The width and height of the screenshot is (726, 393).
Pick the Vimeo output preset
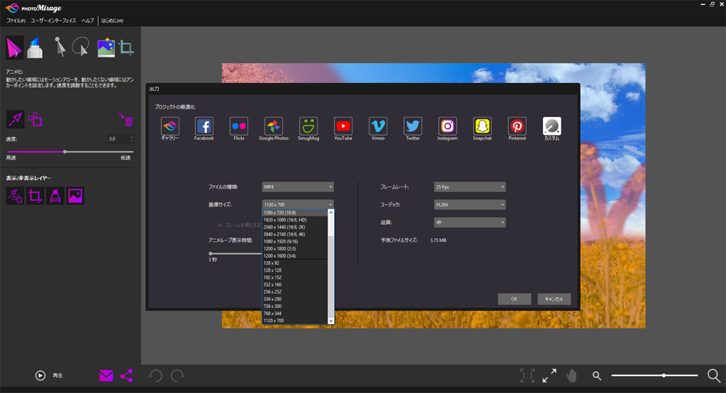click(378, 126)
